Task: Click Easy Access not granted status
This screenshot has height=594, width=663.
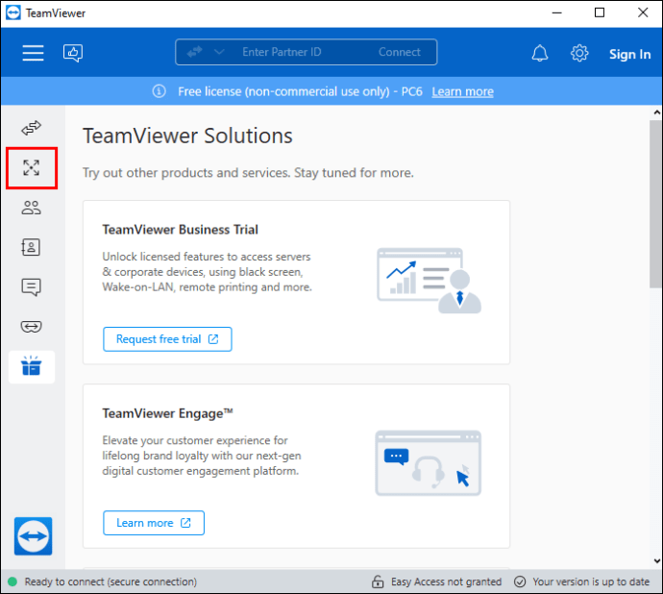Action: [x=438, y=582]
